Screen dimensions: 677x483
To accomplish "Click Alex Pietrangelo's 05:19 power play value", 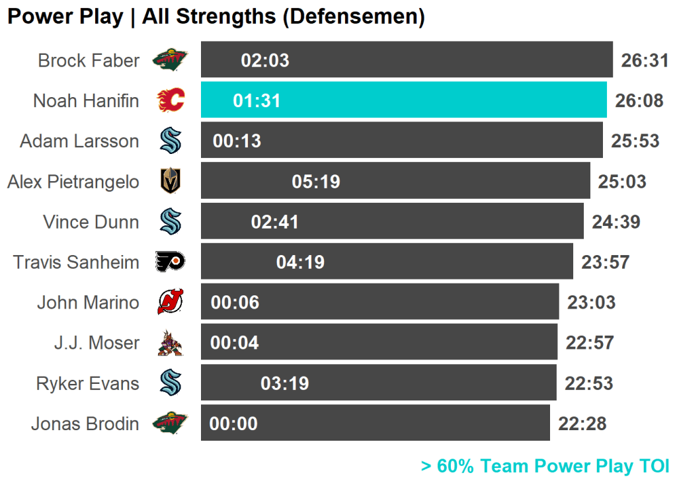I will pyautogui.click(x=315, y=182).
